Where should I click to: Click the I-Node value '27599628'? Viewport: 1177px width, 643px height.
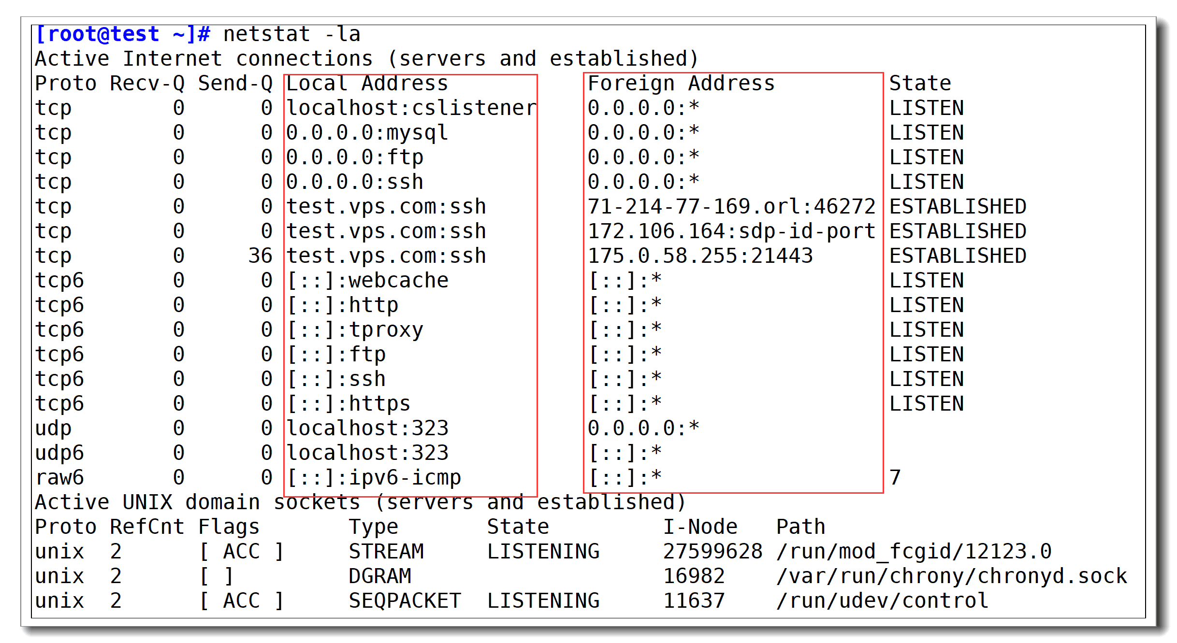click(x=712, y=552)
